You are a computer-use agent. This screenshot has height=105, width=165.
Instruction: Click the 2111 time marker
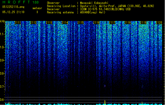point(18,23)
